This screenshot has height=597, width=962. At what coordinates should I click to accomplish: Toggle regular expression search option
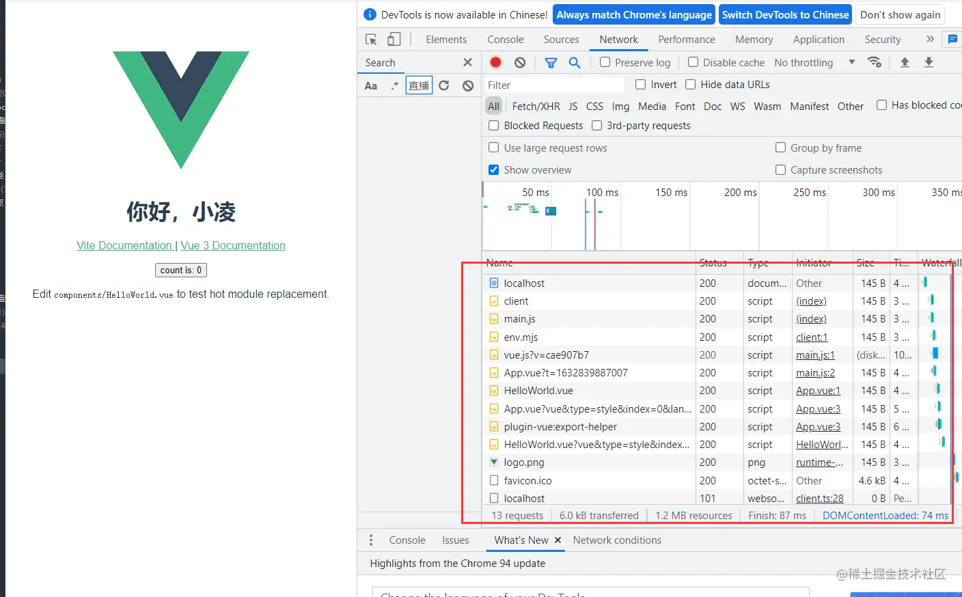394,85
